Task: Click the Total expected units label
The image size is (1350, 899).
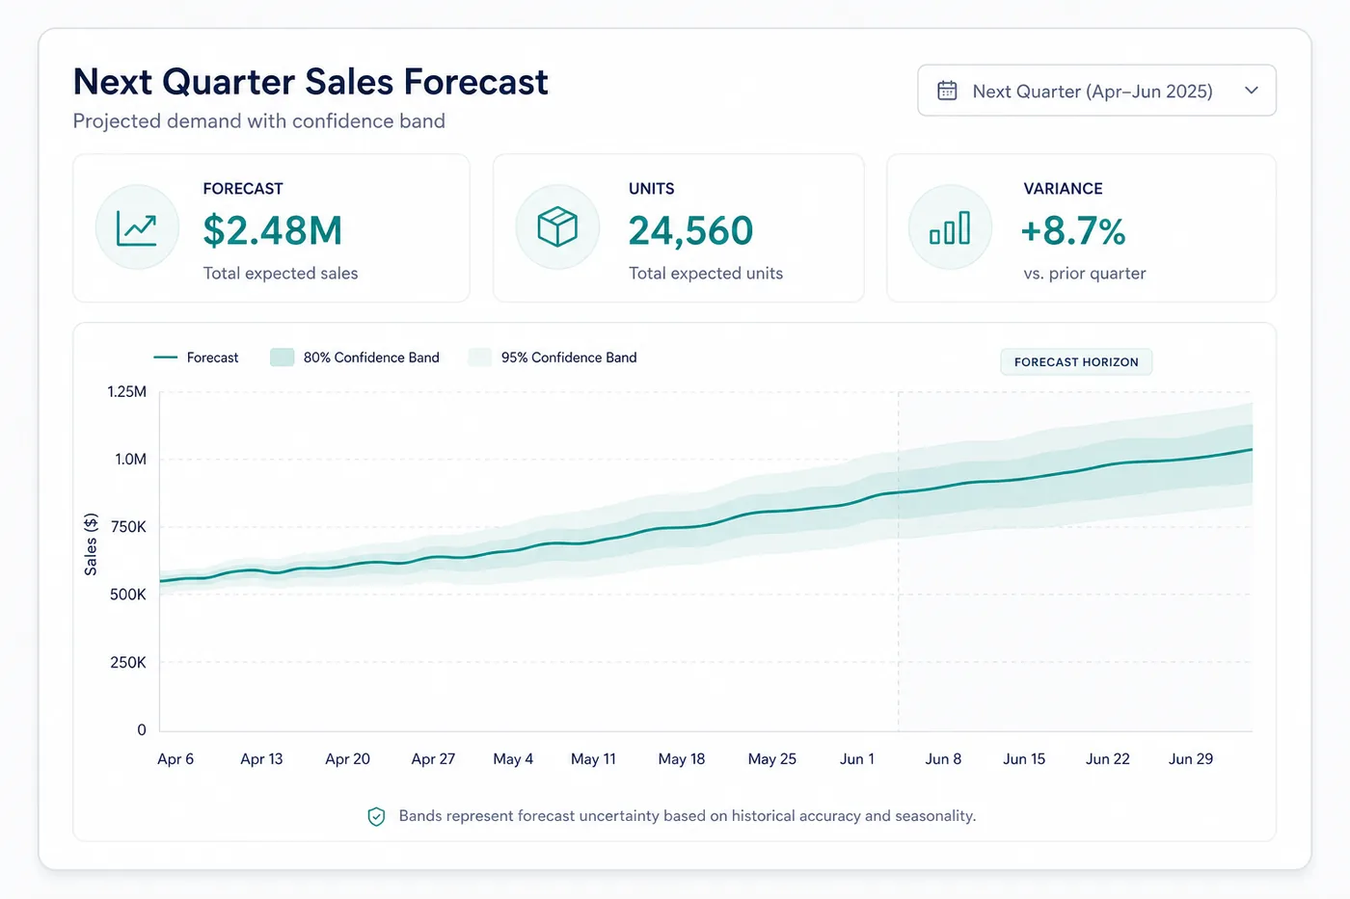Action: pyautogui.click(x=706, y=274)
